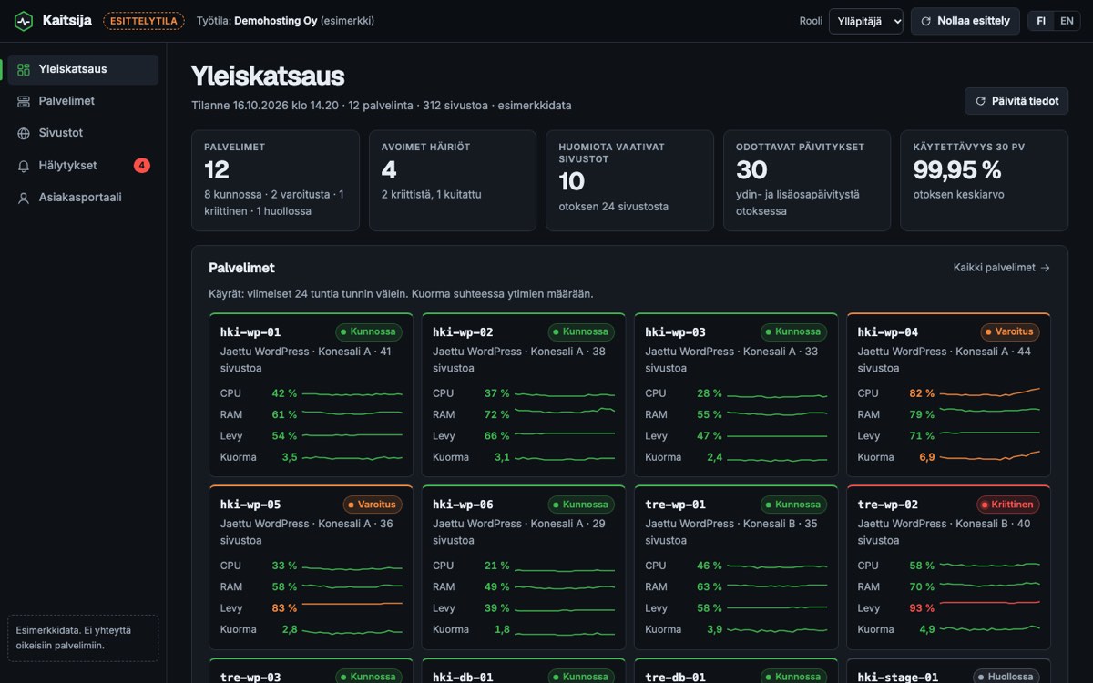This screenshot has width=1093, height=683.
Task: Open server card hki-wp-01
Action: (x=311, y=394)
